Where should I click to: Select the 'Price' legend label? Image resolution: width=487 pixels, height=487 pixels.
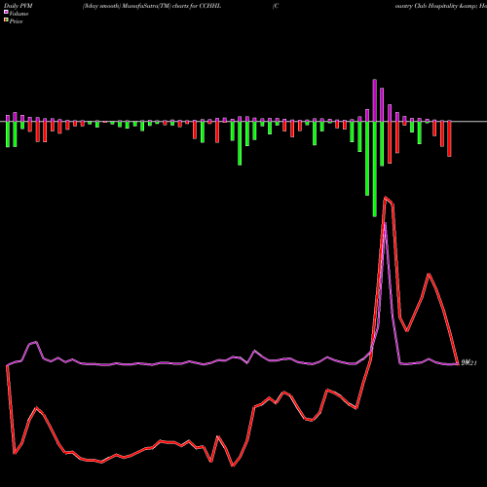pos(16,21)
